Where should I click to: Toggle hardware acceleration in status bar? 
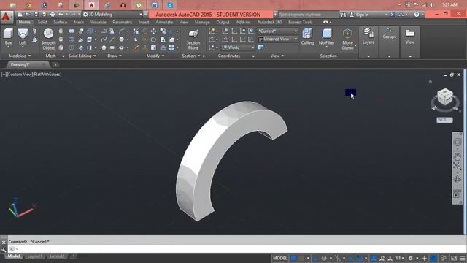coord(434,258)
